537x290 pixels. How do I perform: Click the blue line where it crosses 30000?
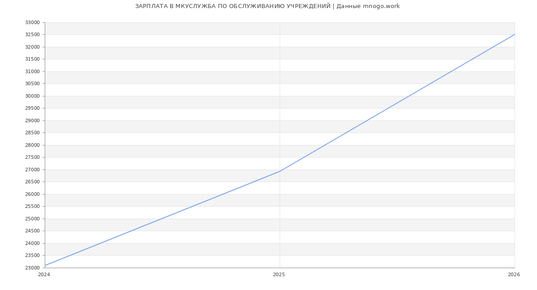pos(409,96)
